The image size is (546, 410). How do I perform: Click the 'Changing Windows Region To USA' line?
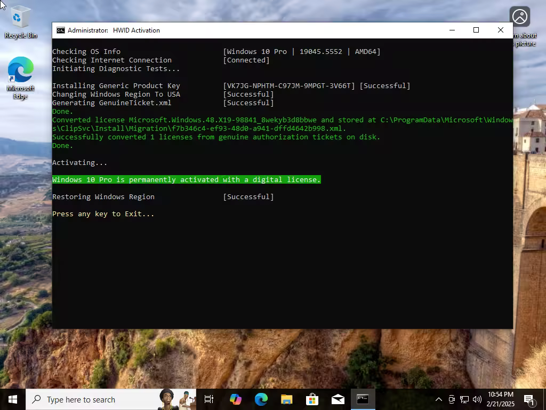point(116,94)
